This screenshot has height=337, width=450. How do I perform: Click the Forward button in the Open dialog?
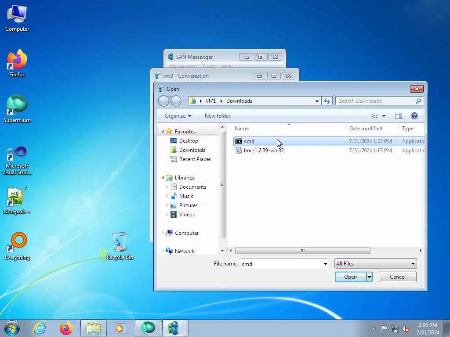coord(176,101)
